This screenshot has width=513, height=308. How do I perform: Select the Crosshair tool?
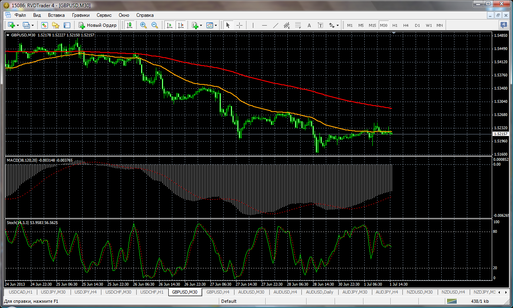[239, 25]
